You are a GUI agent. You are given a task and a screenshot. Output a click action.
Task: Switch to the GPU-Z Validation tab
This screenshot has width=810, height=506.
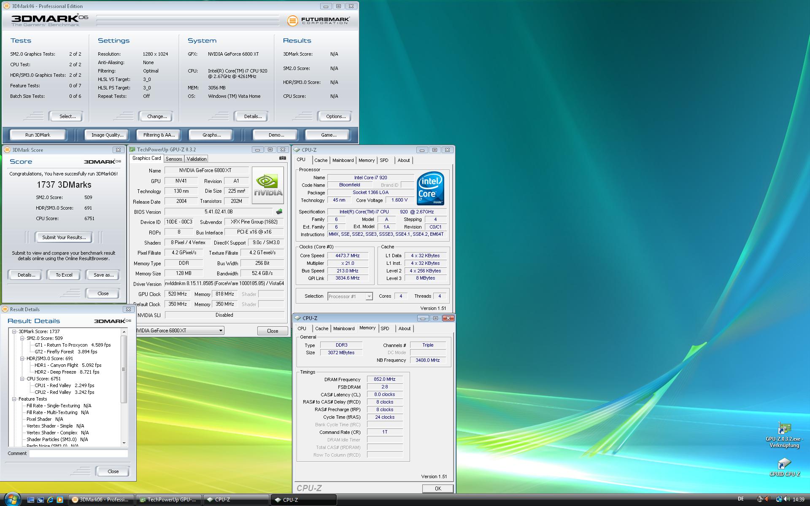coord(197,159)
